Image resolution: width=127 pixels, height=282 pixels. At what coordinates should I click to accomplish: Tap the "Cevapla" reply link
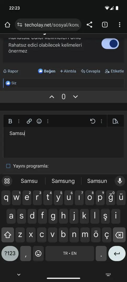click(90, 71)
